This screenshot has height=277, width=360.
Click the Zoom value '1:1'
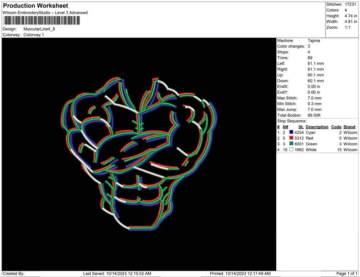point(347,27)
